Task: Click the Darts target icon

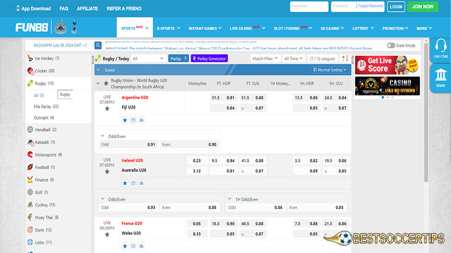Action: pos(30,230)
